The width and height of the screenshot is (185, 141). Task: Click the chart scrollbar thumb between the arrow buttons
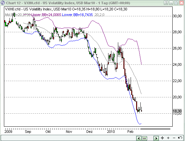(x=145, y=138)
